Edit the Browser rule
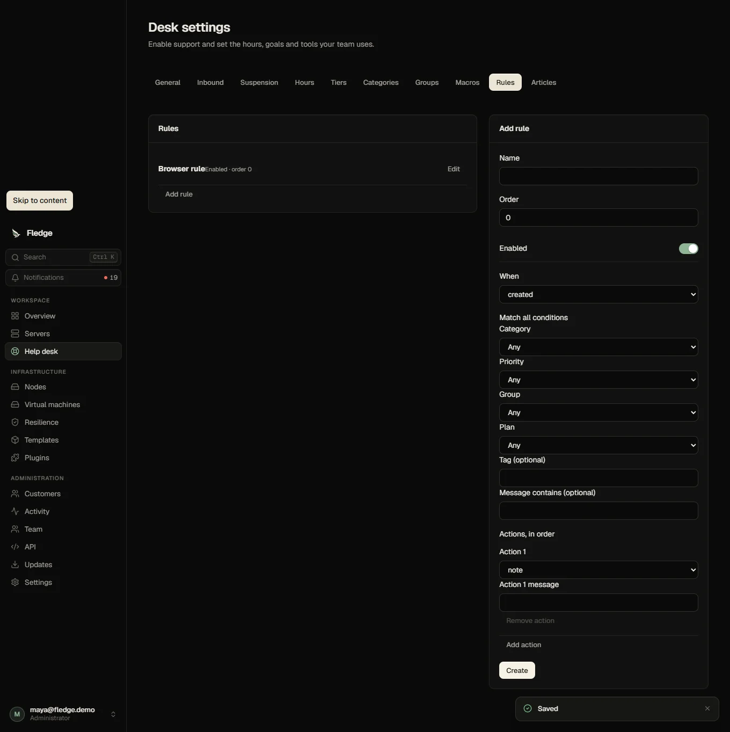 point(454,169)
